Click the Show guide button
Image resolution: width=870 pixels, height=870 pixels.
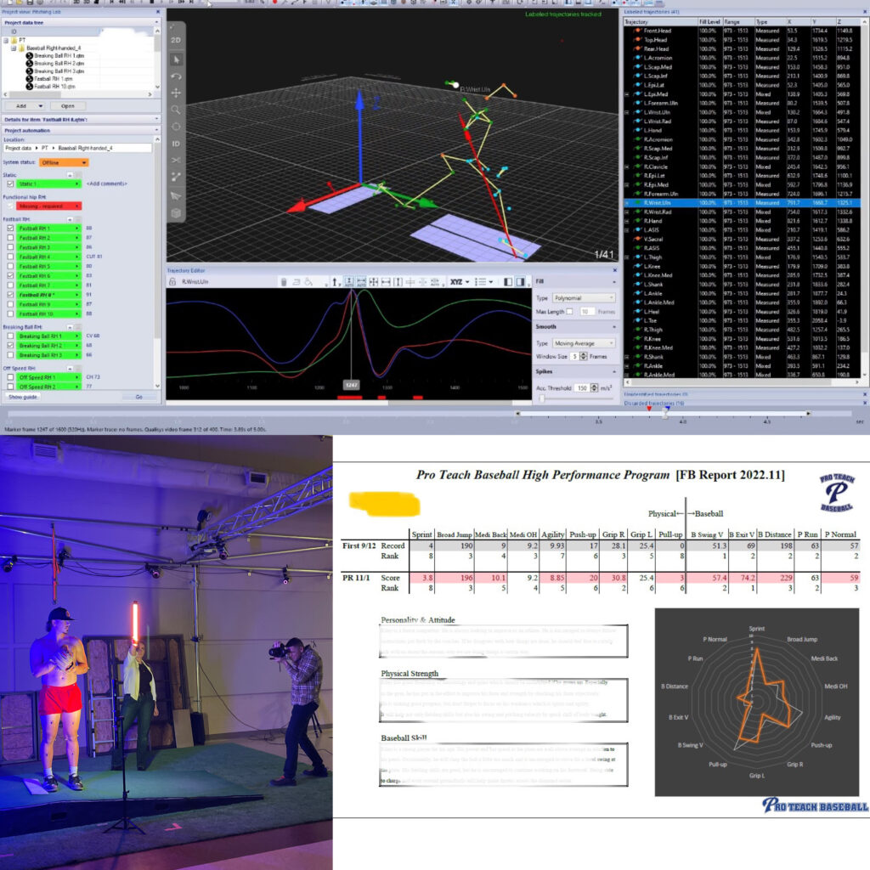pos(23,397)
